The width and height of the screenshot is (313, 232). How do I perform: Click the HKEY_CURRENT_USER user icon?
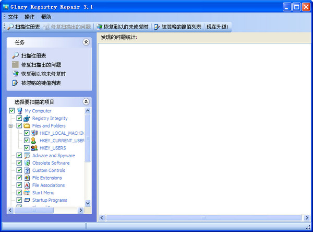click(x=34, y=141)
